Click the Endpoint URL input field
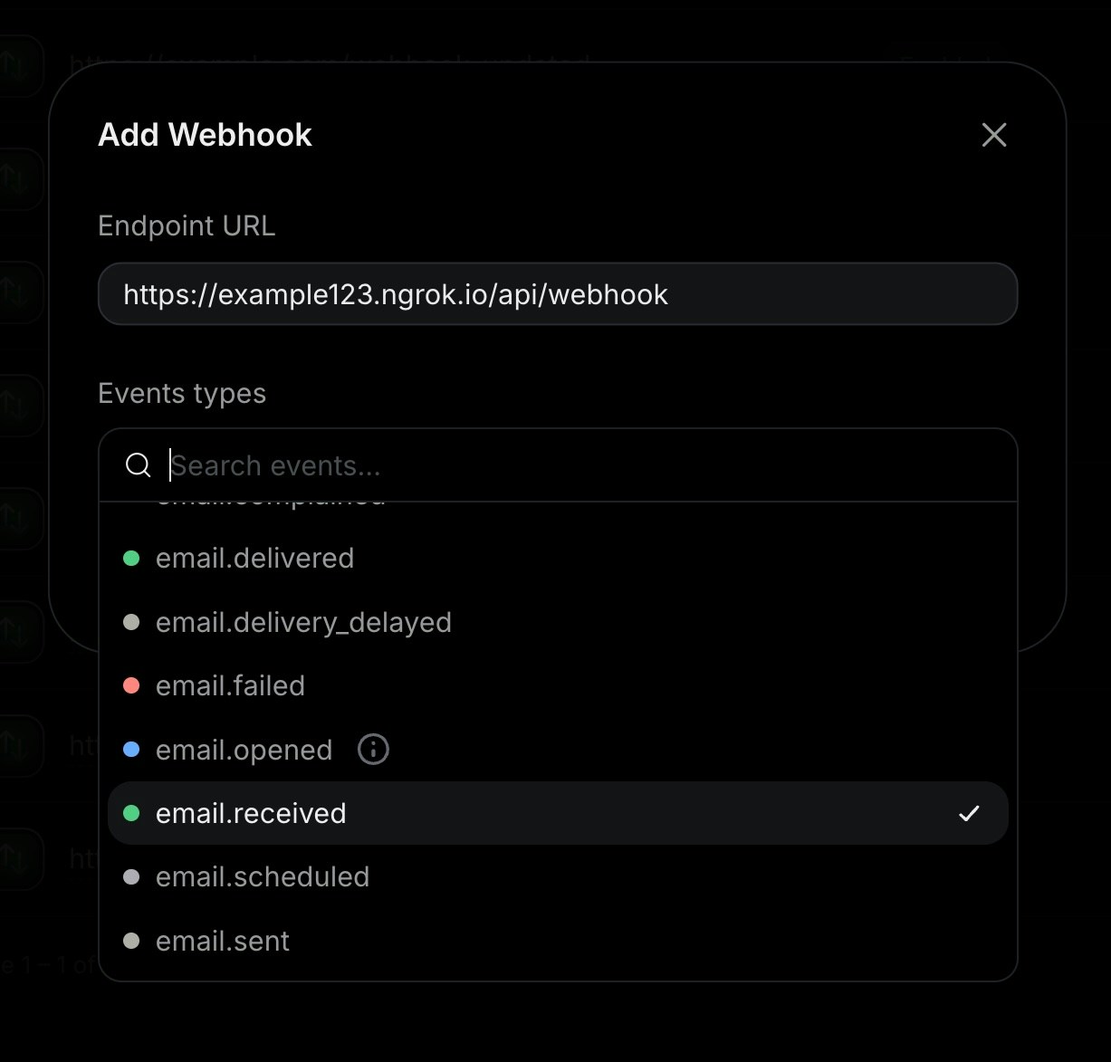 tap(558, 293)
